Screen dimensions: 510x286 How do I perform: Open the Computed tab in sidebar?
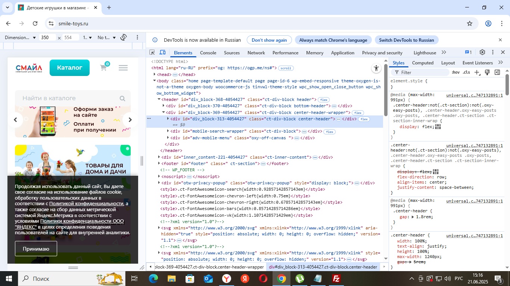pyautogui.click(x=423, y=63)
